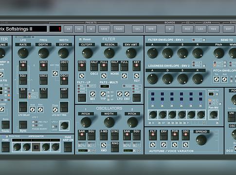Toggle the autotune FILT switch
This screenshot has height=175, width=236.
point(153,135)
